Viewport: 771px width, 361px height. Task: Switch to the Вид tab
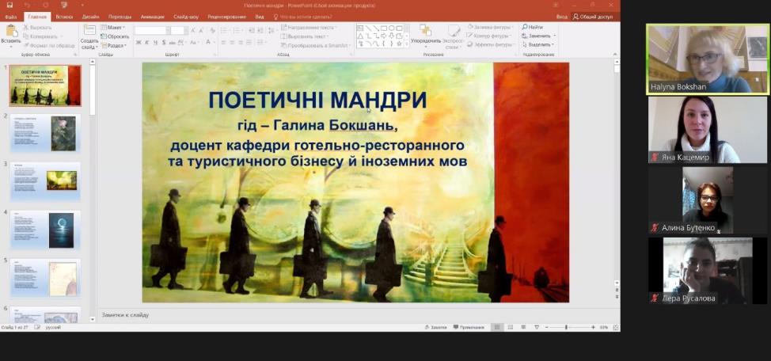[x=260, y=17]
